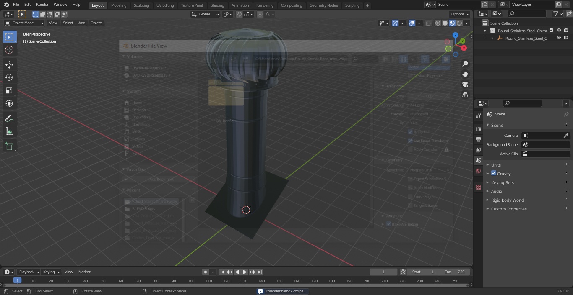Image resolution: width=573 pixels, height=295 pixels.
Task: Click the End frame field
Action: [455, 272]
